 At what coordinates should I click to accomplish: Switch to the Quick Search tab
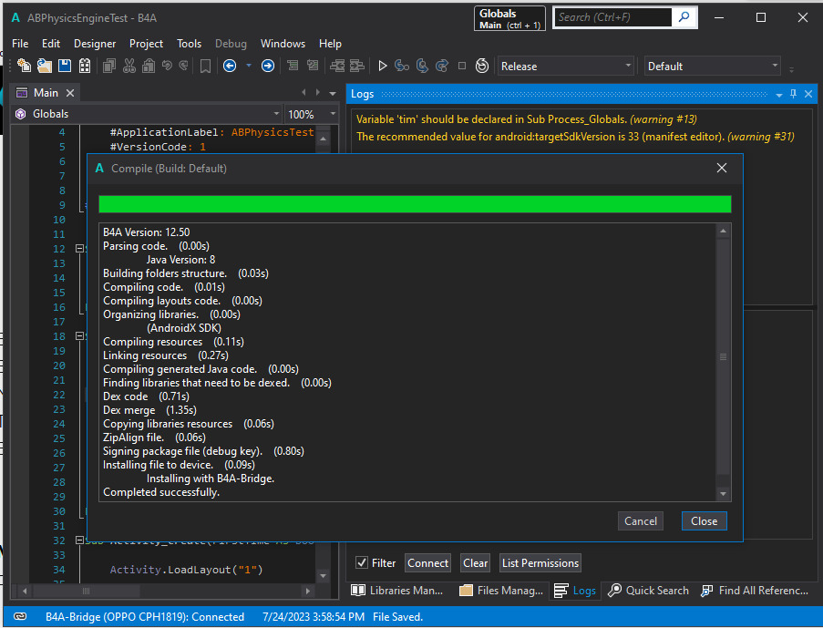click(x=648, y=591)
